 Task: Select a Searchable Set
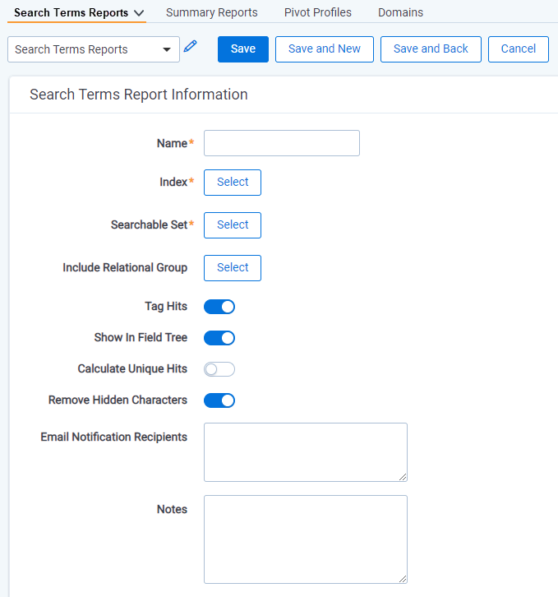(x=233, y=225)
